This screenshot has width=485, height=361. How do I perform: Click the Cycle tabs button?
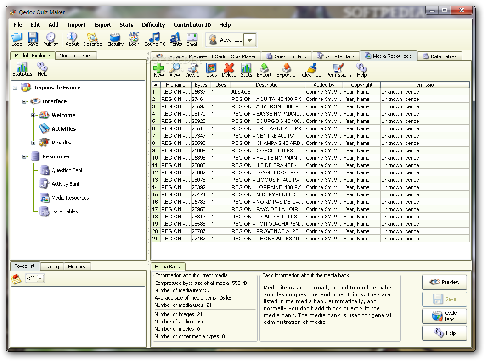[445, 316]
